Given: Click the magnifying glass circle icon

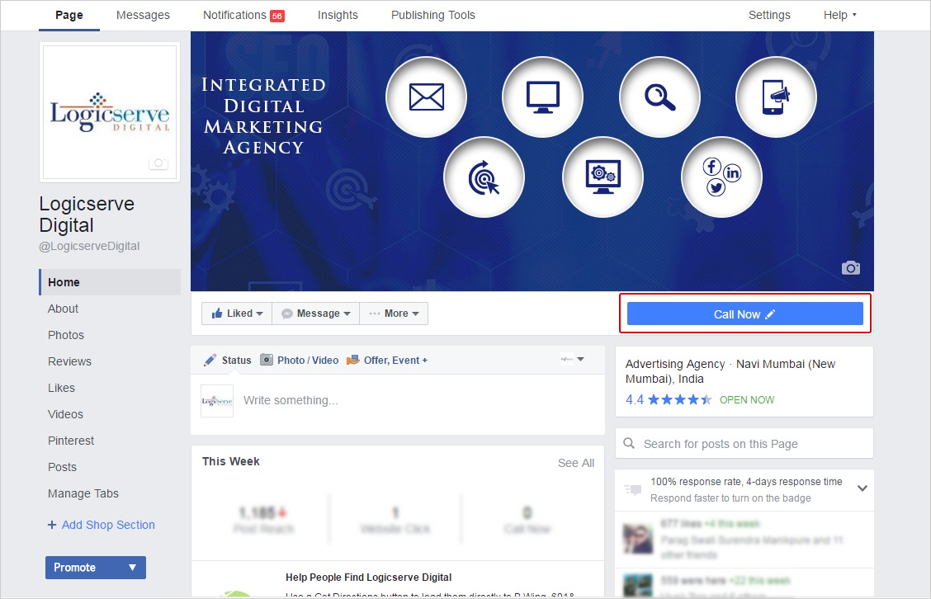Looking at the screenshot, I should tap(659, 97).
